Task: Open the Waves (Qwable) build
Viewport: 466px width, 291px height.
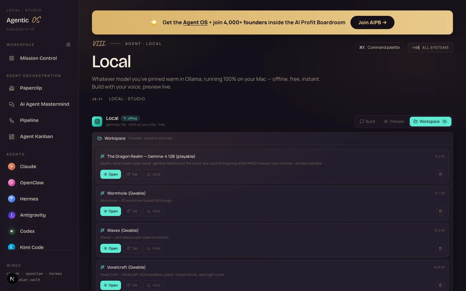Action: (111, 248)
